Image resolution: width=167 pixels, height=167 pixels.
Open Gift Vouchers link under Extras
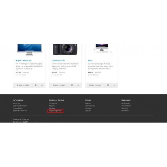point(90,106)
